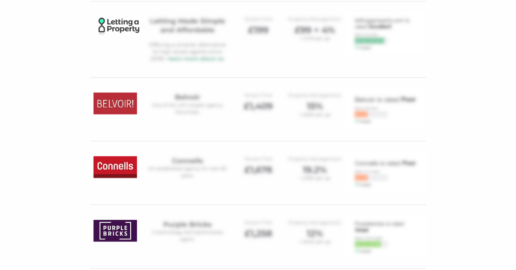Click the red Belvoir logo
516x270 pixels.
tap(115, 104)
